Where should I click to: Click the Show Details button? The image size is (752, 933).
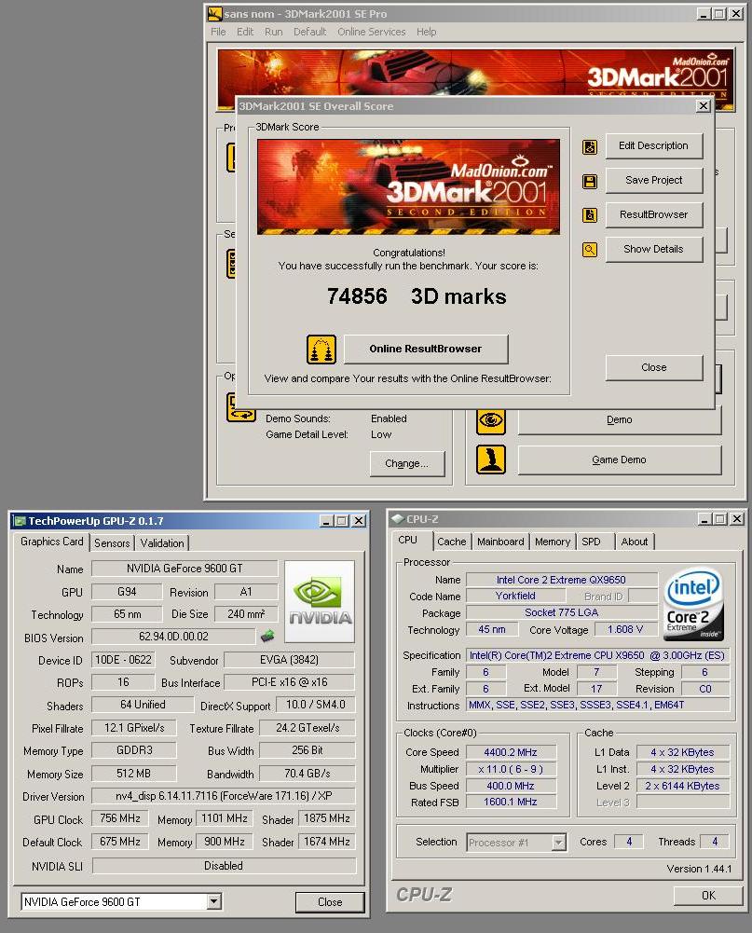tap(654, 249)
